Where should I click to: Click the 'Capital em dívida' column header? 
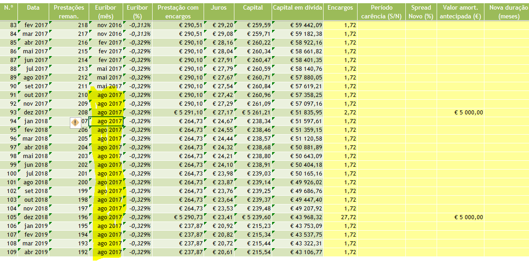pyautogui.click(x=297, y=8)
